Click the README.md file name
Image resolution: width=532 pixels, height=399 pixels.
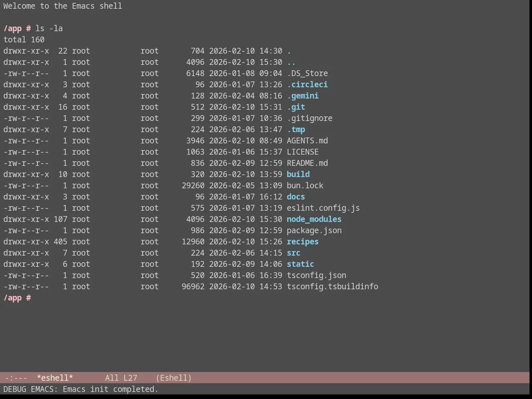(x=307, y=163)
